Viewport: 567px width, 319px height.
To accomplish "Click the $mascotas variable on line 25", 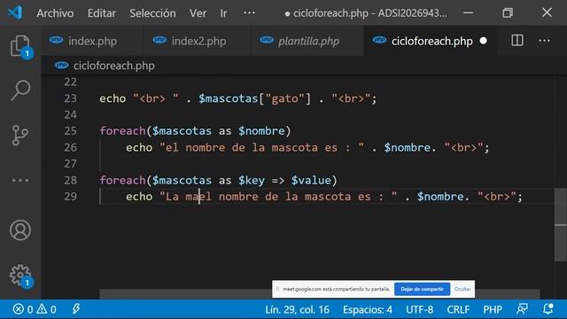I will click(182, 131).
